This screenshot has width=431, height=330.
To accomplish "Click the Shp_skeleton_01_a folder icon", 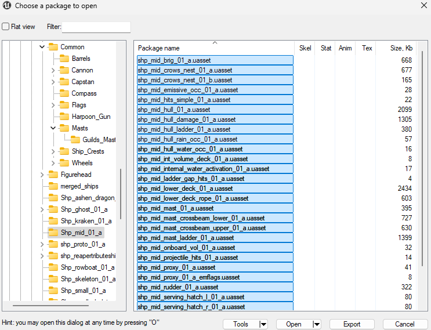I will [x=53, y=279].
